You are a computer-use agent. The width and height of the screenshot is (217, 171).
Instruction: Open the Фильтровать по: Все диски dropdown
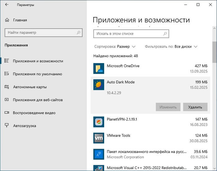(171, 47)
